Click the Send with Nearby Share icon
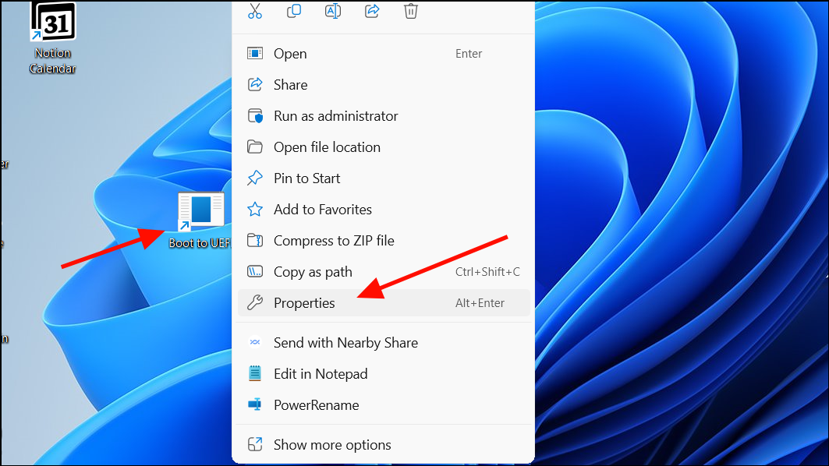Screen dimensions: 829x466 coord(255,342)
